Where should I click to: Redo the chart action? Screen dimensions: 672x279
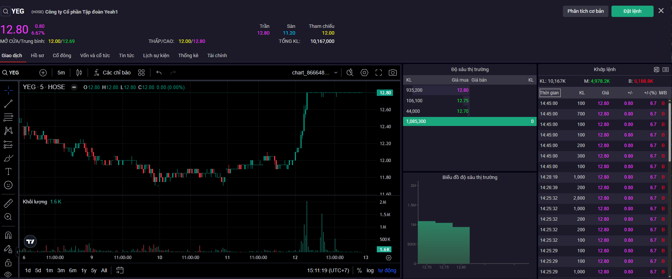pos(173,73)
